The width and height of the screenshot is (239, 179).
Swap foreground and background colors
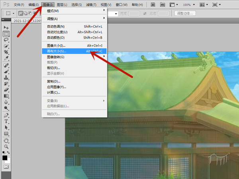pyautogui.click(x=8, y=152)
